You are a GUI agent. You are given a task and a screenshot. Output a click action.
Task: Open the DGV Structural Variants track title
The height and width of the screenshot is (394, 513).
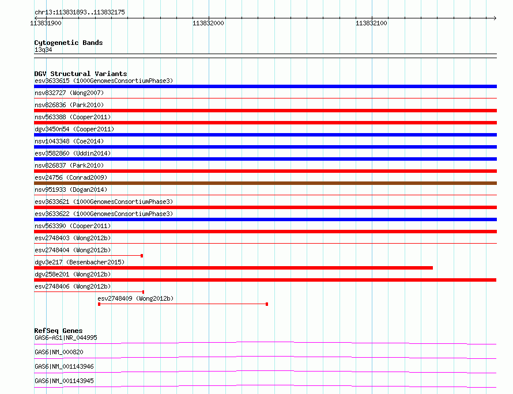(x=81, y=74)
